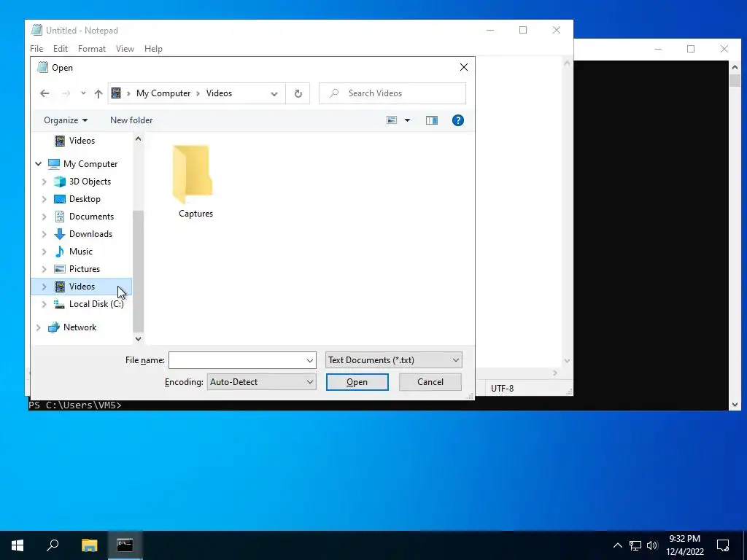Select 3D Objects in navigation tree
This screenshot has height=560, width=747.
[x=90, y=182]
